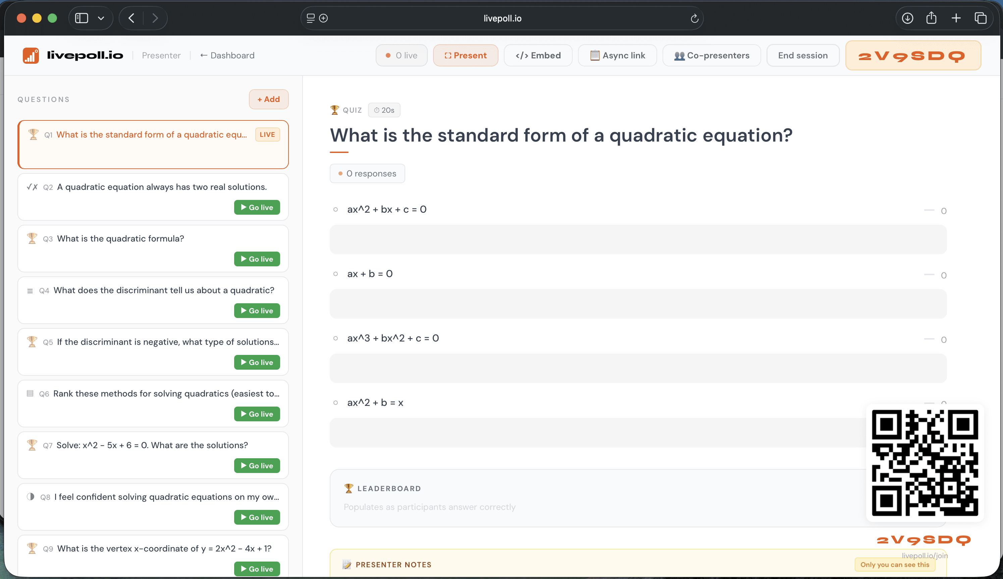
Task: Click the livepoll.io logo icon
Action: click(x=31, y=55)
